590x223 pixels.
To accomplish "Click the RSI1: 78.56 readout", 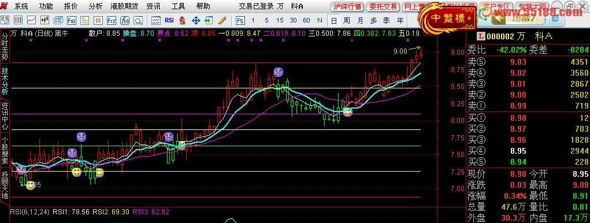I will point(70,212).
